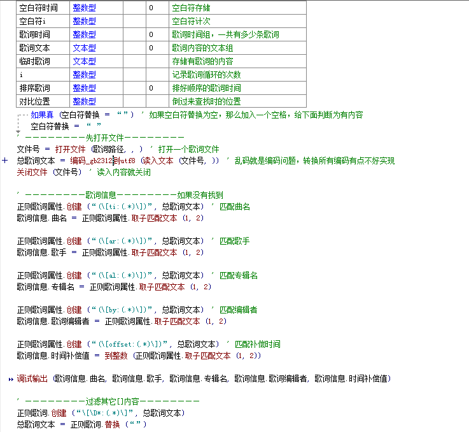Click the double-arrow marker before 调试输出
This screenshot has width=469, height=432.
pos(11,379)
